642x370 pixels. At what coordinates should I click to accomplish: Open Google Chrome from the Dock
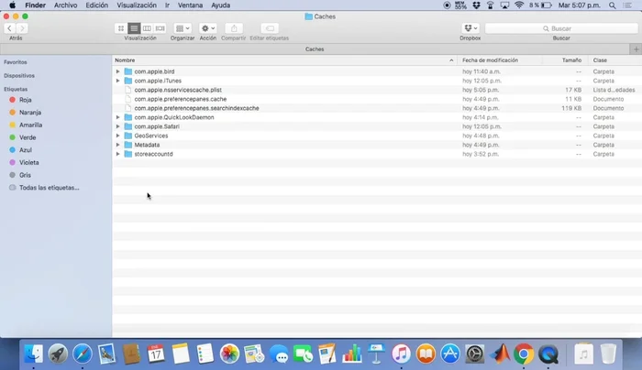pyautogui.click(x=524, y=354)
